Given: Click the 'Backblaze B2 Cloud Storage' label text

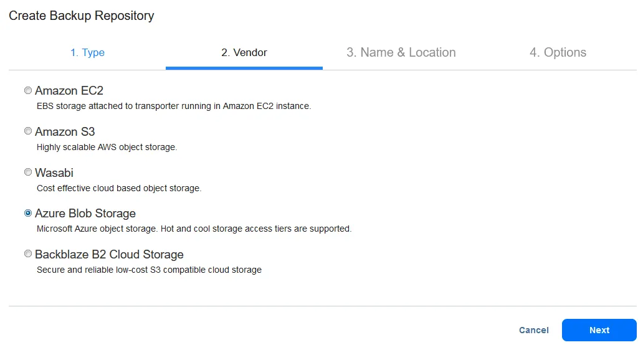Looking at the screenshot, I should [109, 255].
